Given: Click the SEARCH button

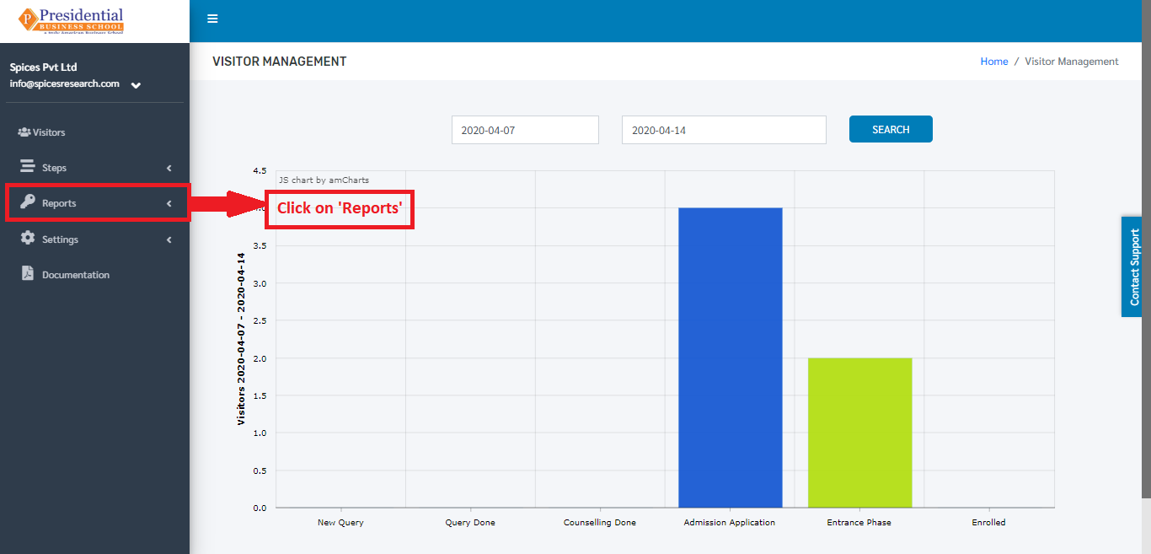Looking at the screenshot, I should tap(891, 129).
